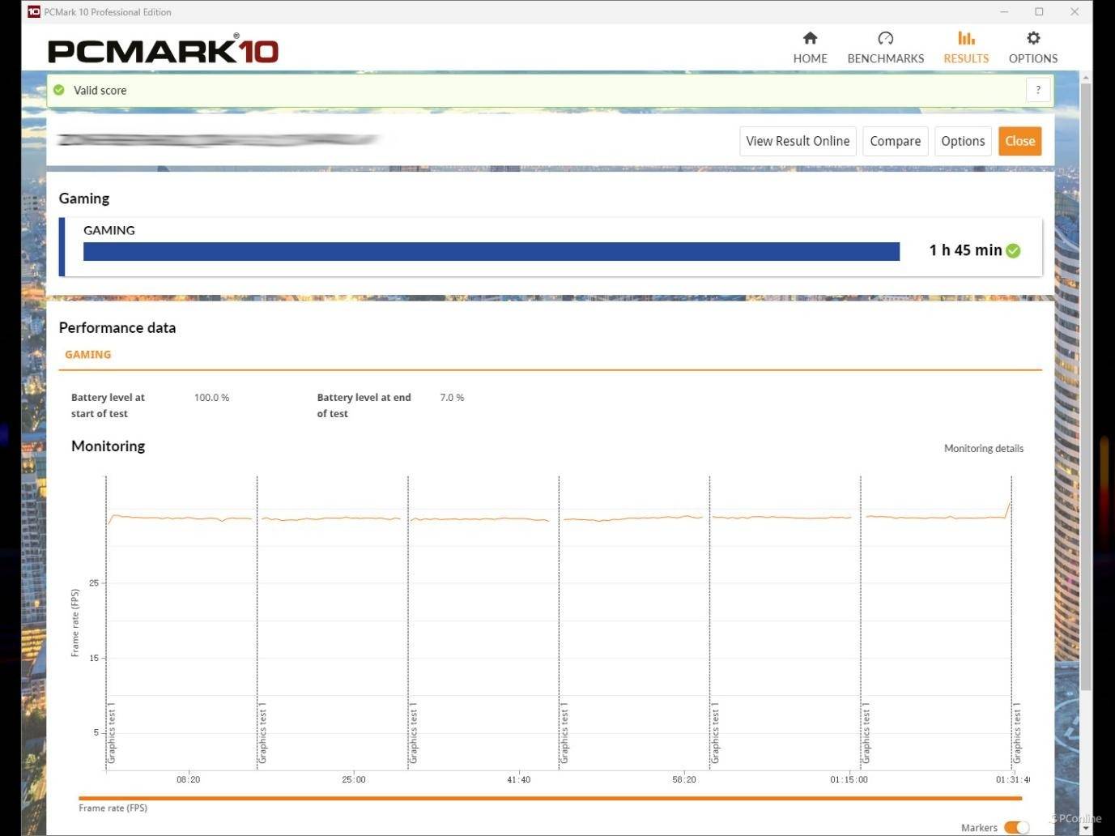Open Options via the gear icon
The width and height of the screenshot is (1115, 836).
[x=1032, y=38]
